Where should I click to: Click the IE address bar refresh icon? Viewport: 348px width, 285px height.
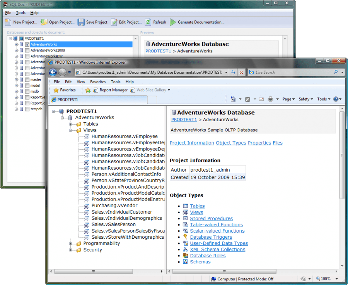click(x=233, y=73)
